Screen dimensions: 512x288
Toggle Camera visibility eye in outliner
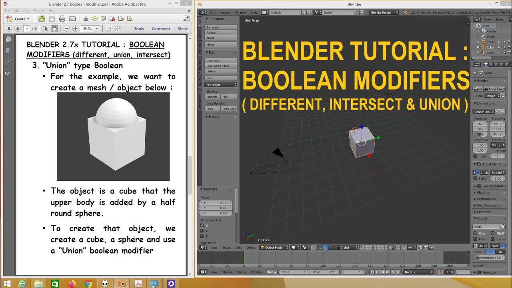pyautogui.click(x=499, y=42)
